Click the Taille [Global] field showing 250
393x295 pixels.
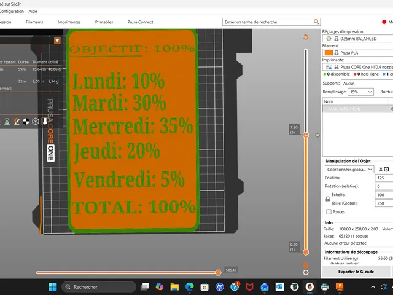[384, 203]
